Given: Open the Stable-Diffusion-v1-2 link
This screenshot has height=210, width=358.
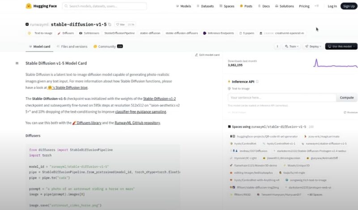Looking at the screenshot, I should (159, 99).
